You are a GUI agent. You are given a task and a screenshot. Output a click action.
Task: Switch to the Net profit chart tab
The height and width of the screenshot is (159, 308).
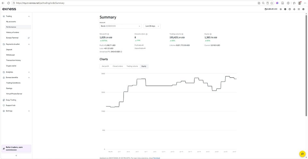tap(105, 66)
